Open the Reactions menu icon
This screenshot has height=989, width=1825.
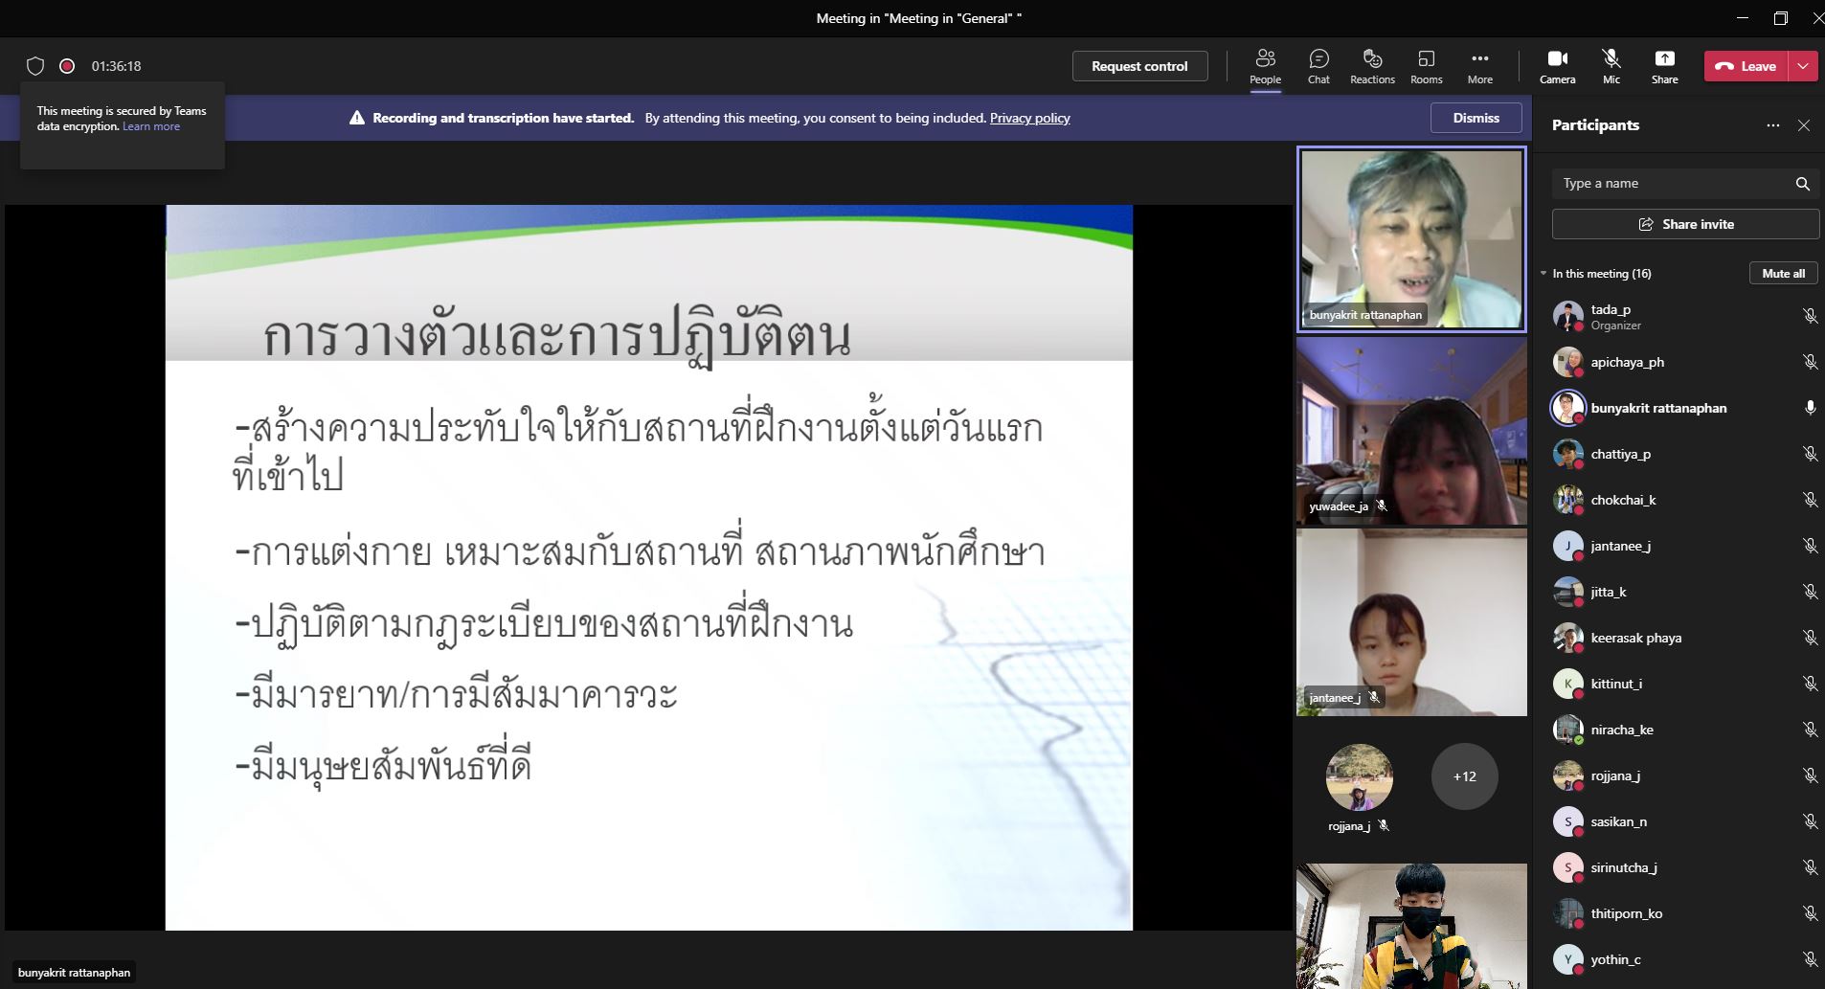pos(1372,59)
